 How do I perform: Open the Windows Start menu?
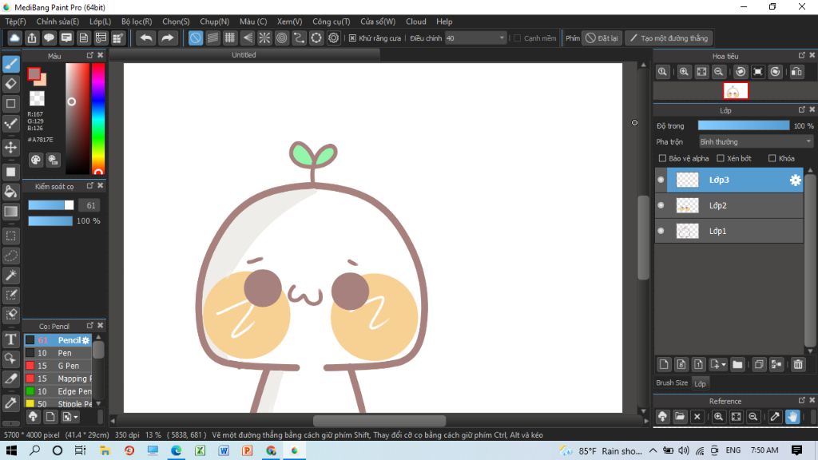coord(11,450)
